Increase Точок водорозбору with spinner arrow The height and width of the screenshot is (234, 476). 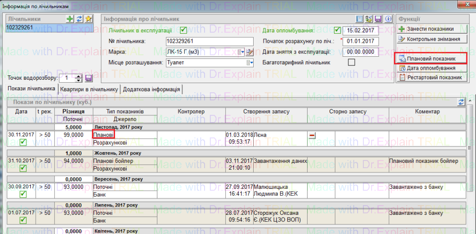pyautogui.click(x=79, y=75)
